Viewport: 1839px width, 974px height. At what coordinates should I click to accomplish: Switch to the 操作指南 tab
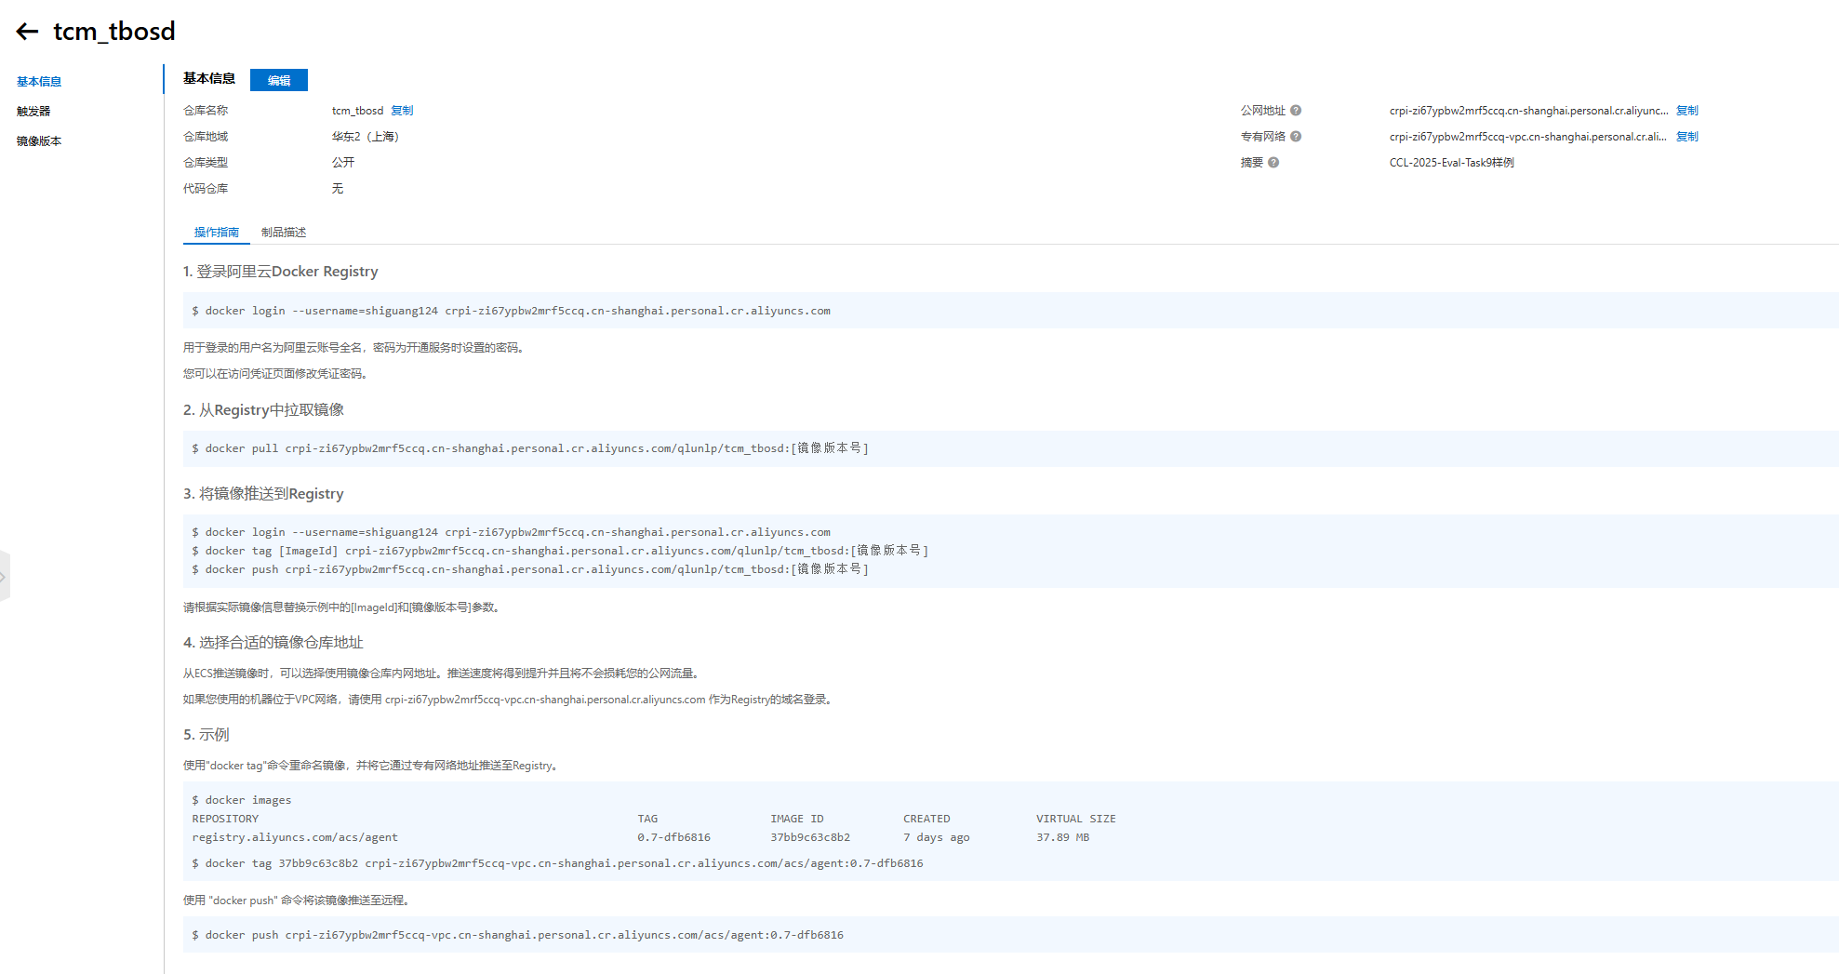click(216, 233)
